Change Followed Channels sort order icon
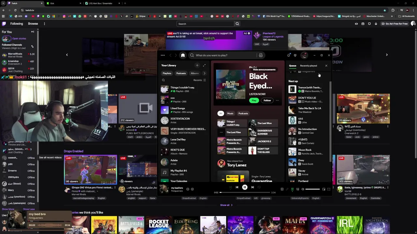This screenshot has width=417, height=234. (x=32, y=46)
